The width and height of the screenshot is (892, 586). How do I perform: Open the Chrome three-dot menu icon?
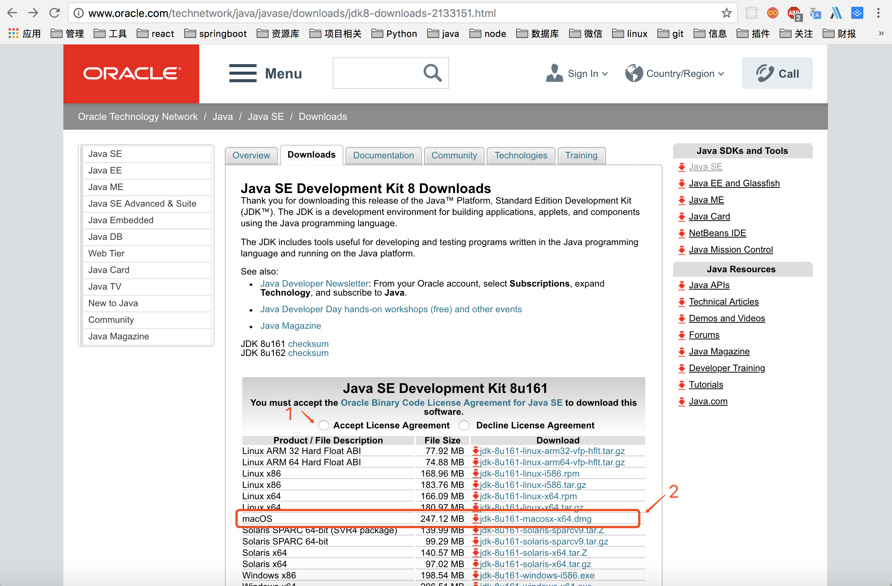(878, 13)
